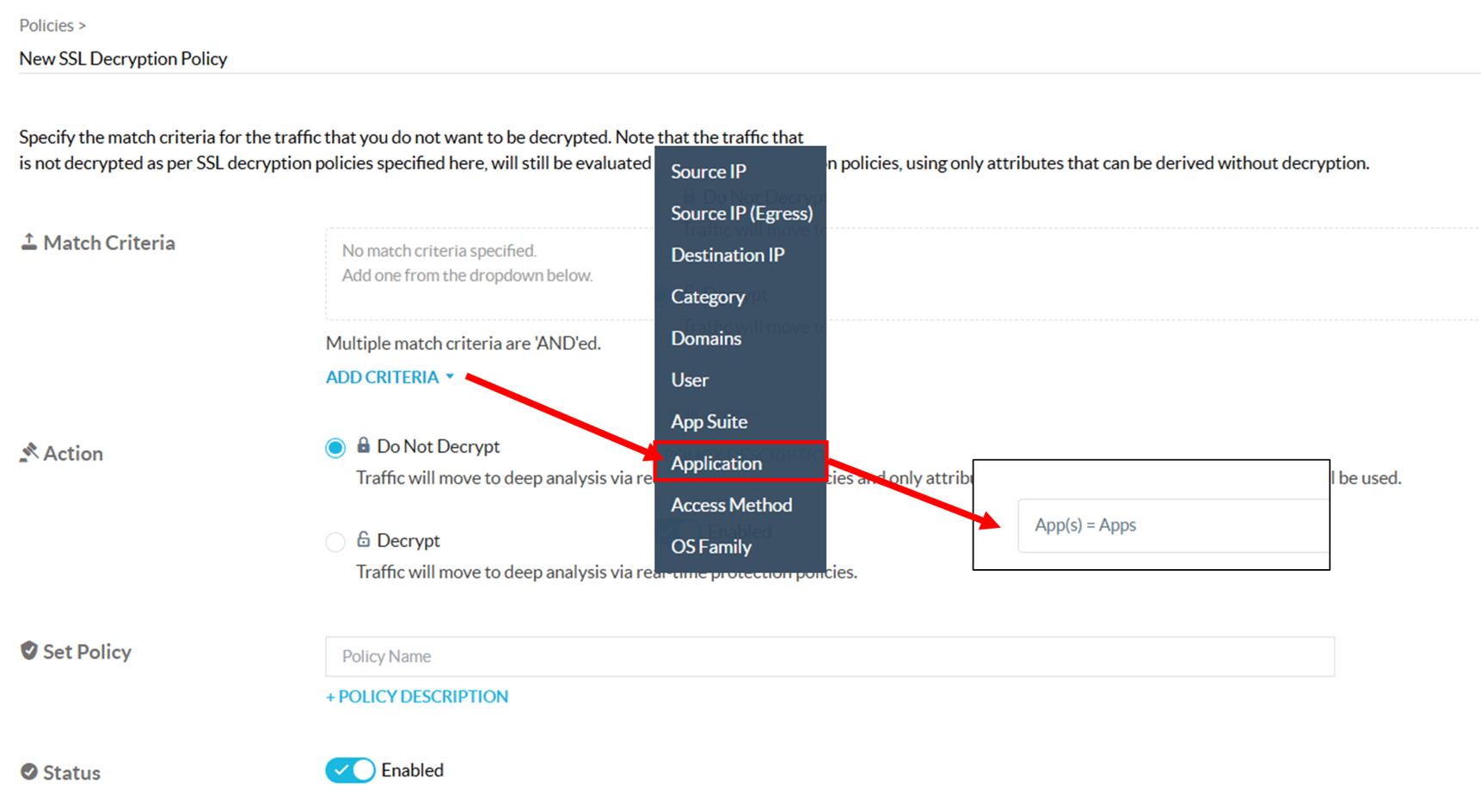Choose Source IP from the criteria menu
The width and height of the screenshot is (1481, 809).
click(709, 171)
